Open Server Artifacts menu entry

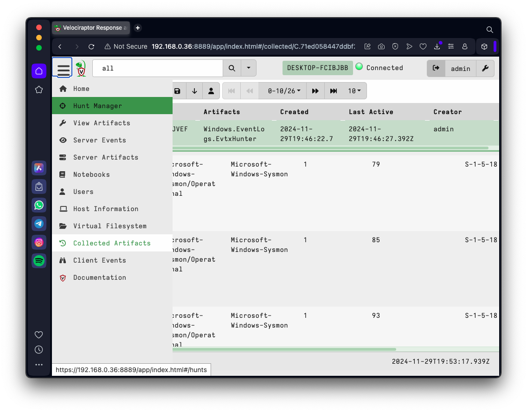point(112,157)
